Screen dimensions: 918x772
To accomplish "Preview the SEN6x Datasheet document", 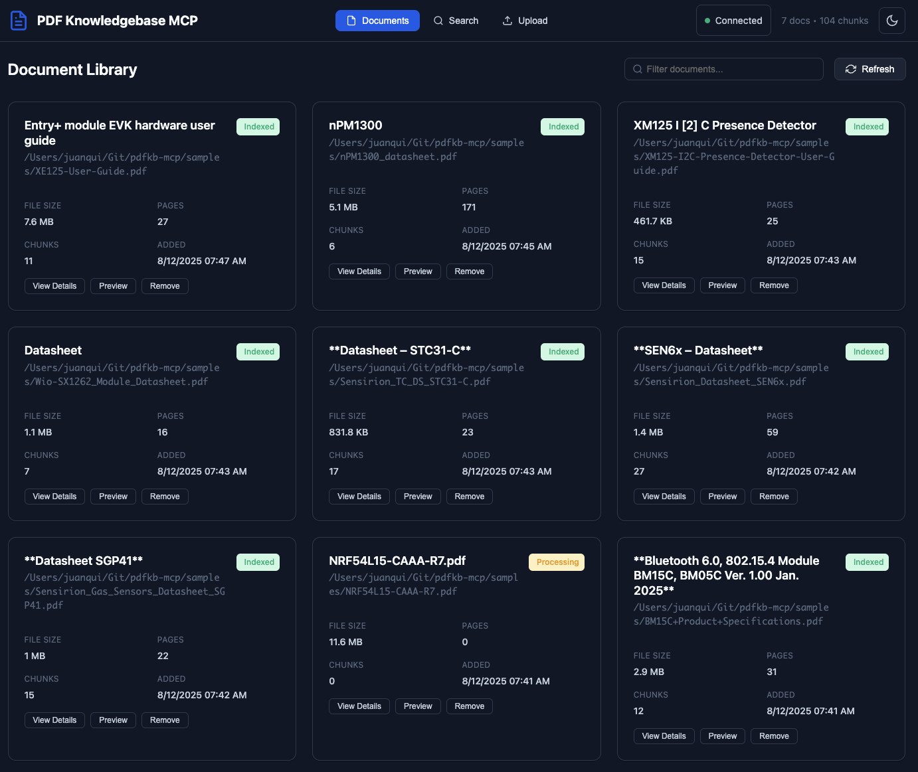I will click(722, 497).
